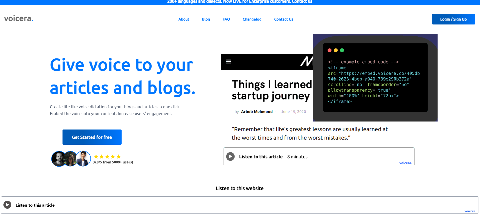
Task: Click the five-star rating icons
Action: (107, 157)
